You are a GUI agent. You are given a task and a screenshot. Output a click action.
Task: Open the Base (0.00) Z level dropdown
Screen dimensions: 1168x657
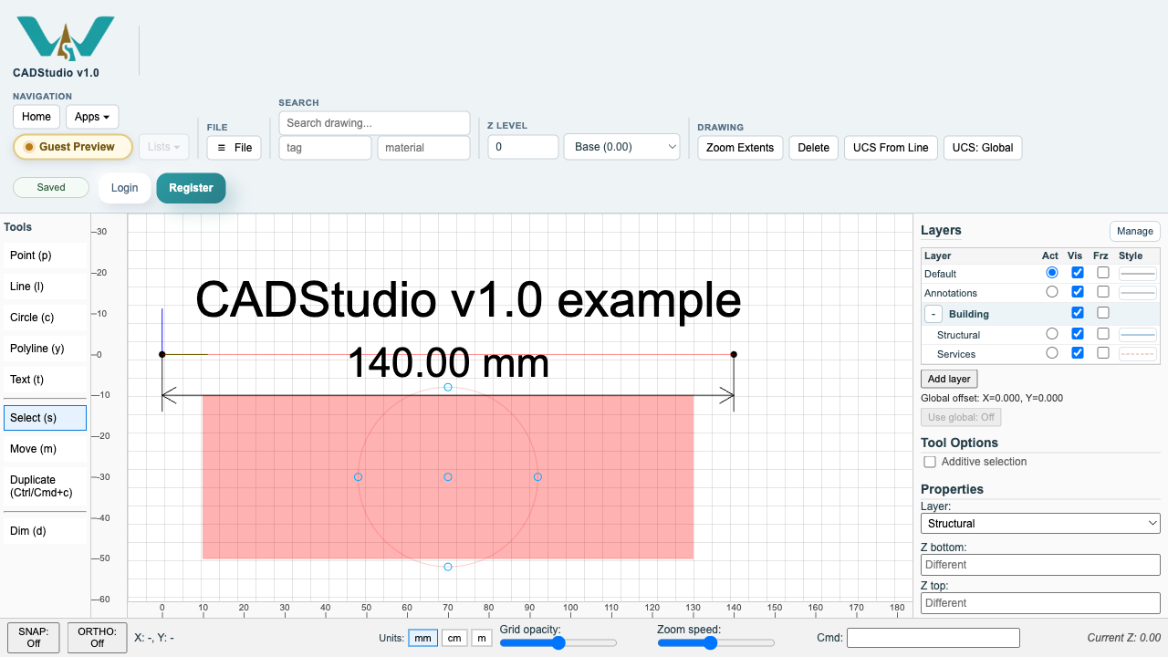click(622, 147)
